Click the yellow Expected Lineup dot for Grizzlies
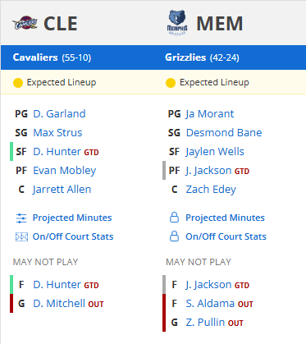 (171, 83)
